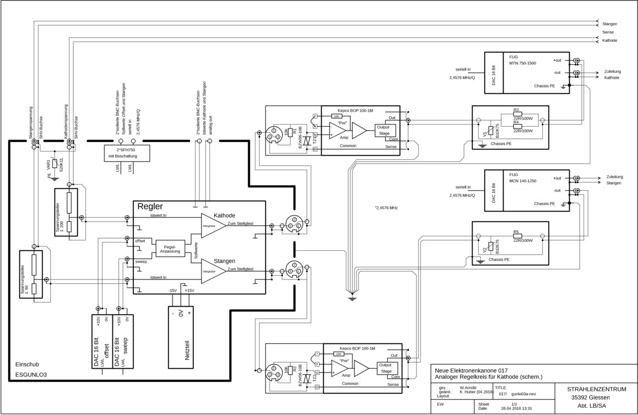Click the Stangen integrator amplifier triangle
The width and height of the screenshot is (638, 415).
[213, 271]
